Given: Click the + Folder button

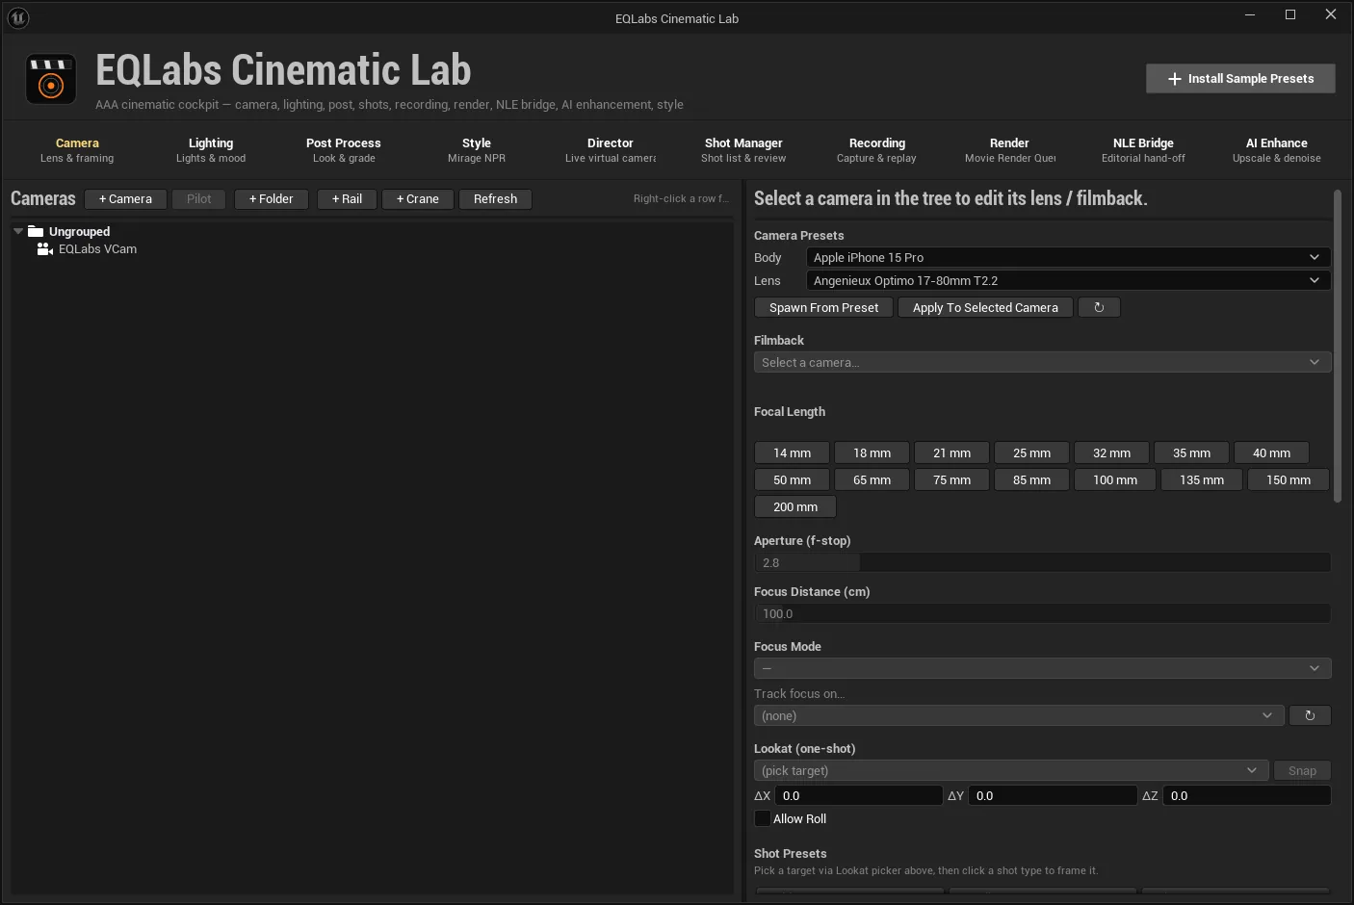Looking at the screenshot, I should click(x=271, y=199).
